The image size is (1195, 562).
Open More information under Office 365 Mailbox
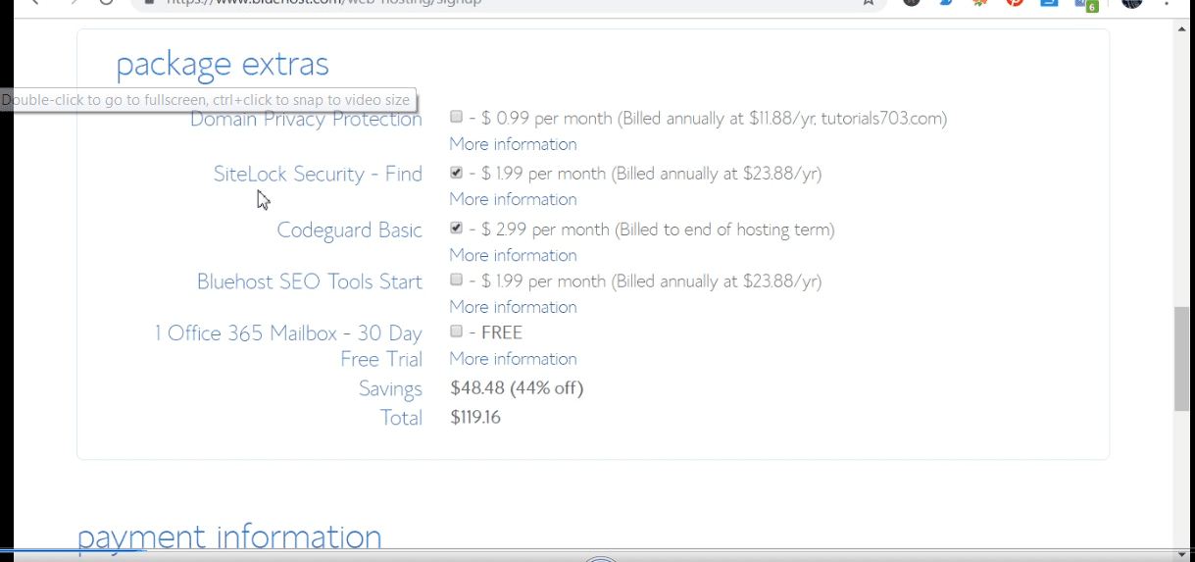[x=513, y=359]
